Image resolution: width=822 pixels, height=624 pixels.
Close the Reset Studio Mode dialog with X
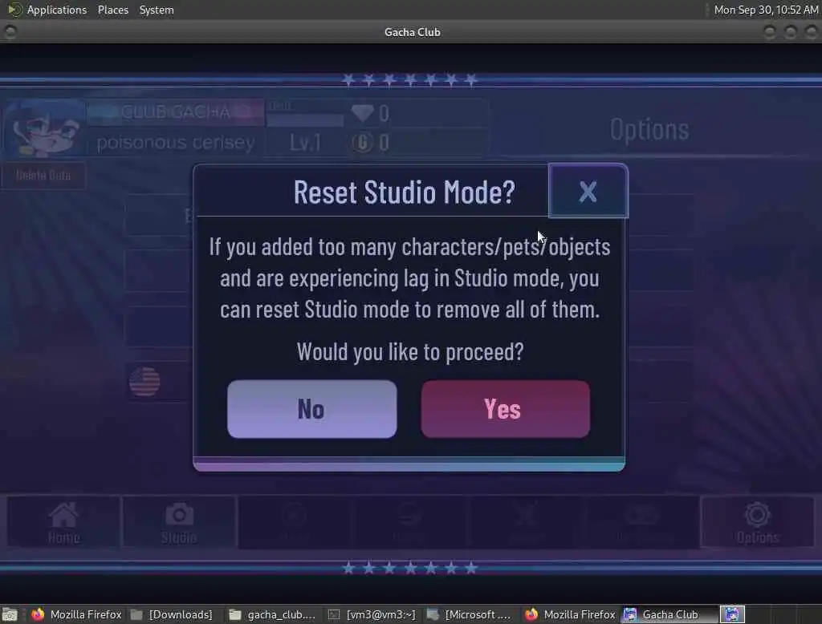coord(588,191)
